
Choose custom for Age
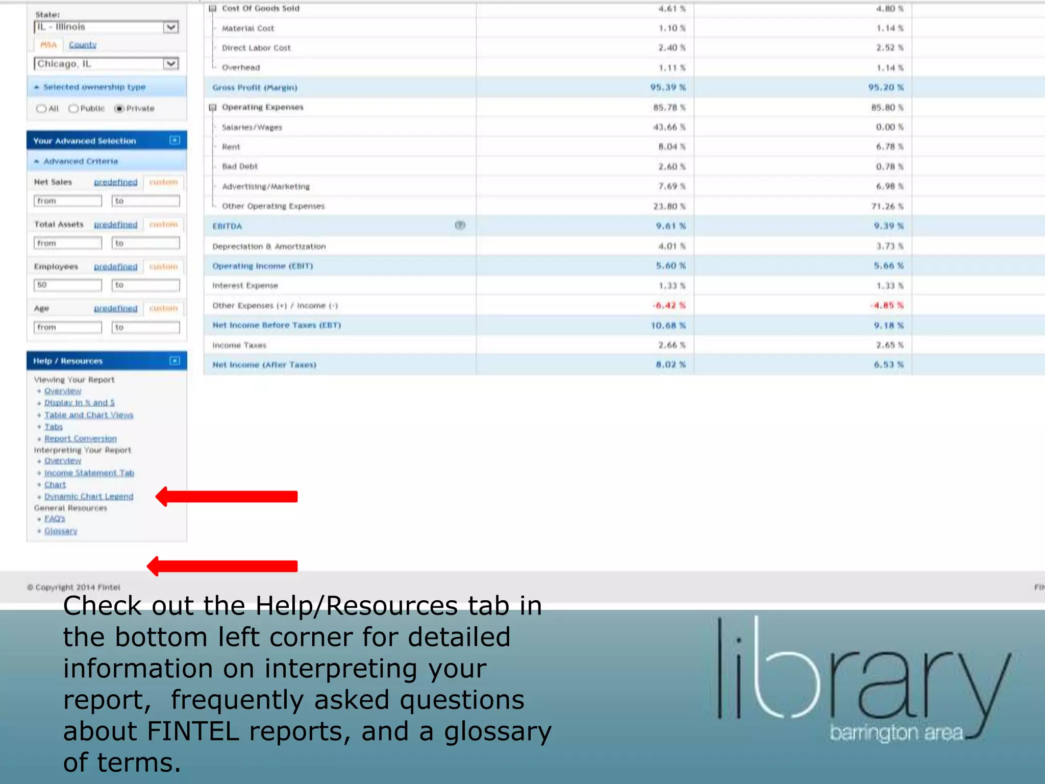point(163,309)
